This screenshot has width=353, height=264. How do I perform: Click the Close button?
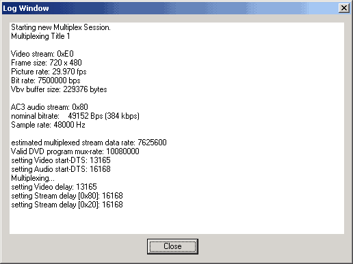[x=172, y=246]
